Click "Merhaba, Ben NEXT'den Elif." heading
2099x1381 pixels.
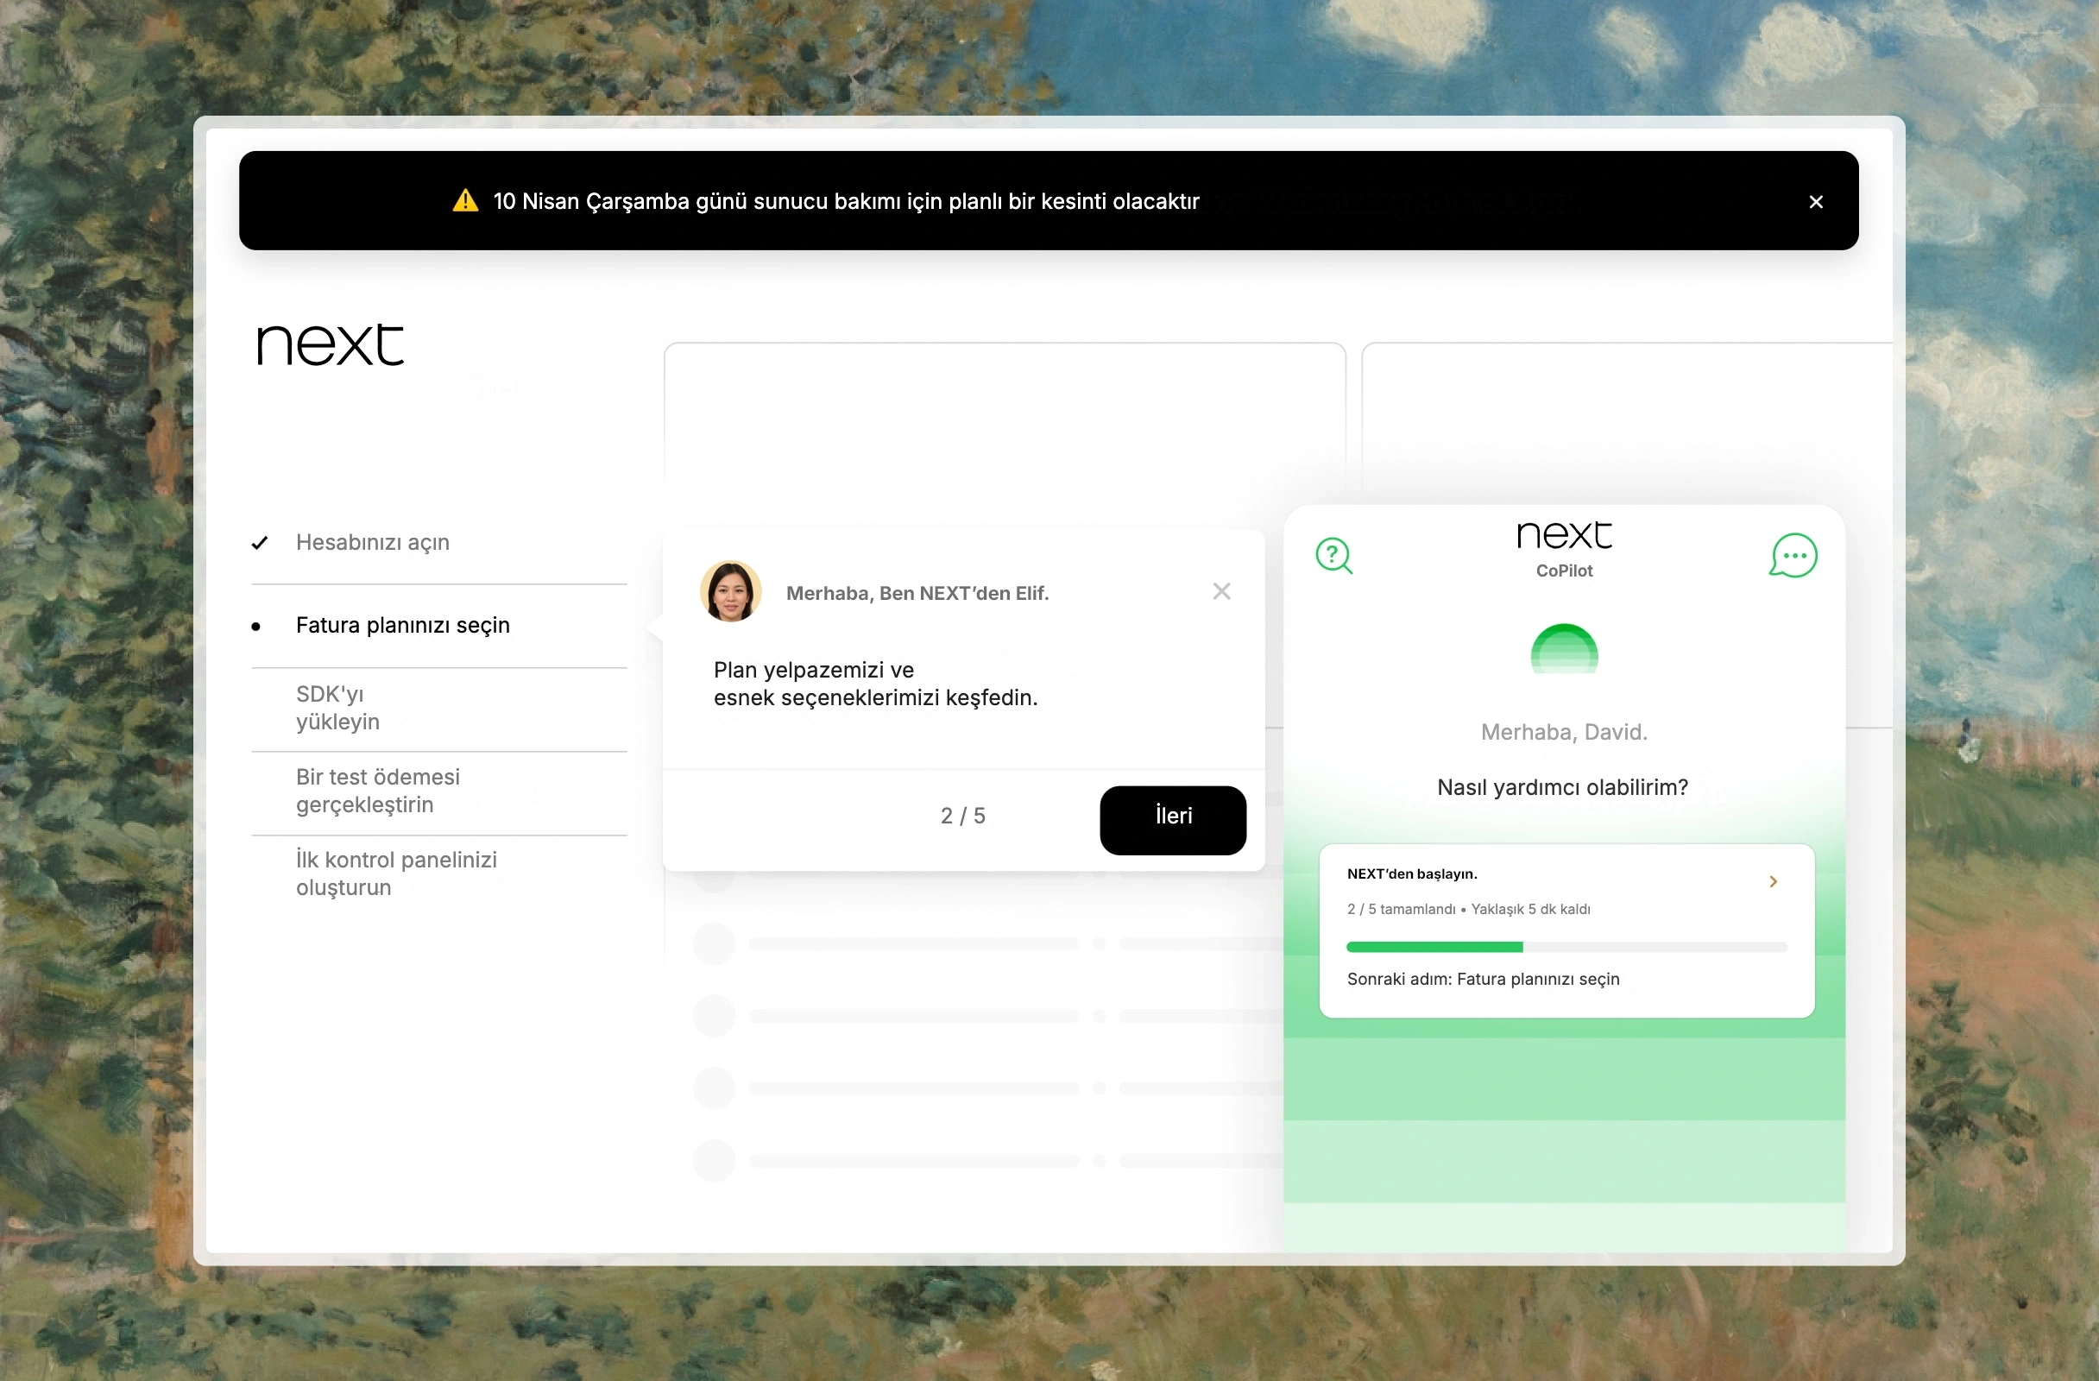click(x=917, y=594)
